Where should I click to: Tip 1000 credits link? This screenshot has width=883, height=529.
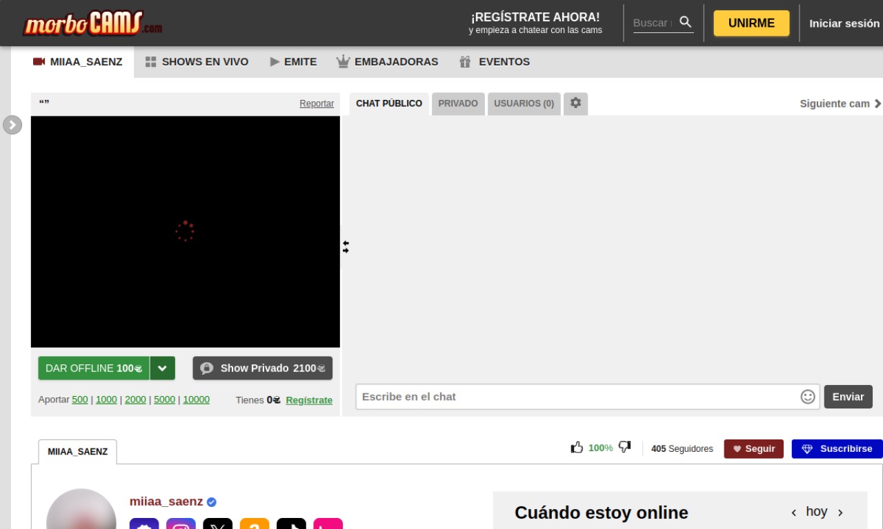click(106, 400)
